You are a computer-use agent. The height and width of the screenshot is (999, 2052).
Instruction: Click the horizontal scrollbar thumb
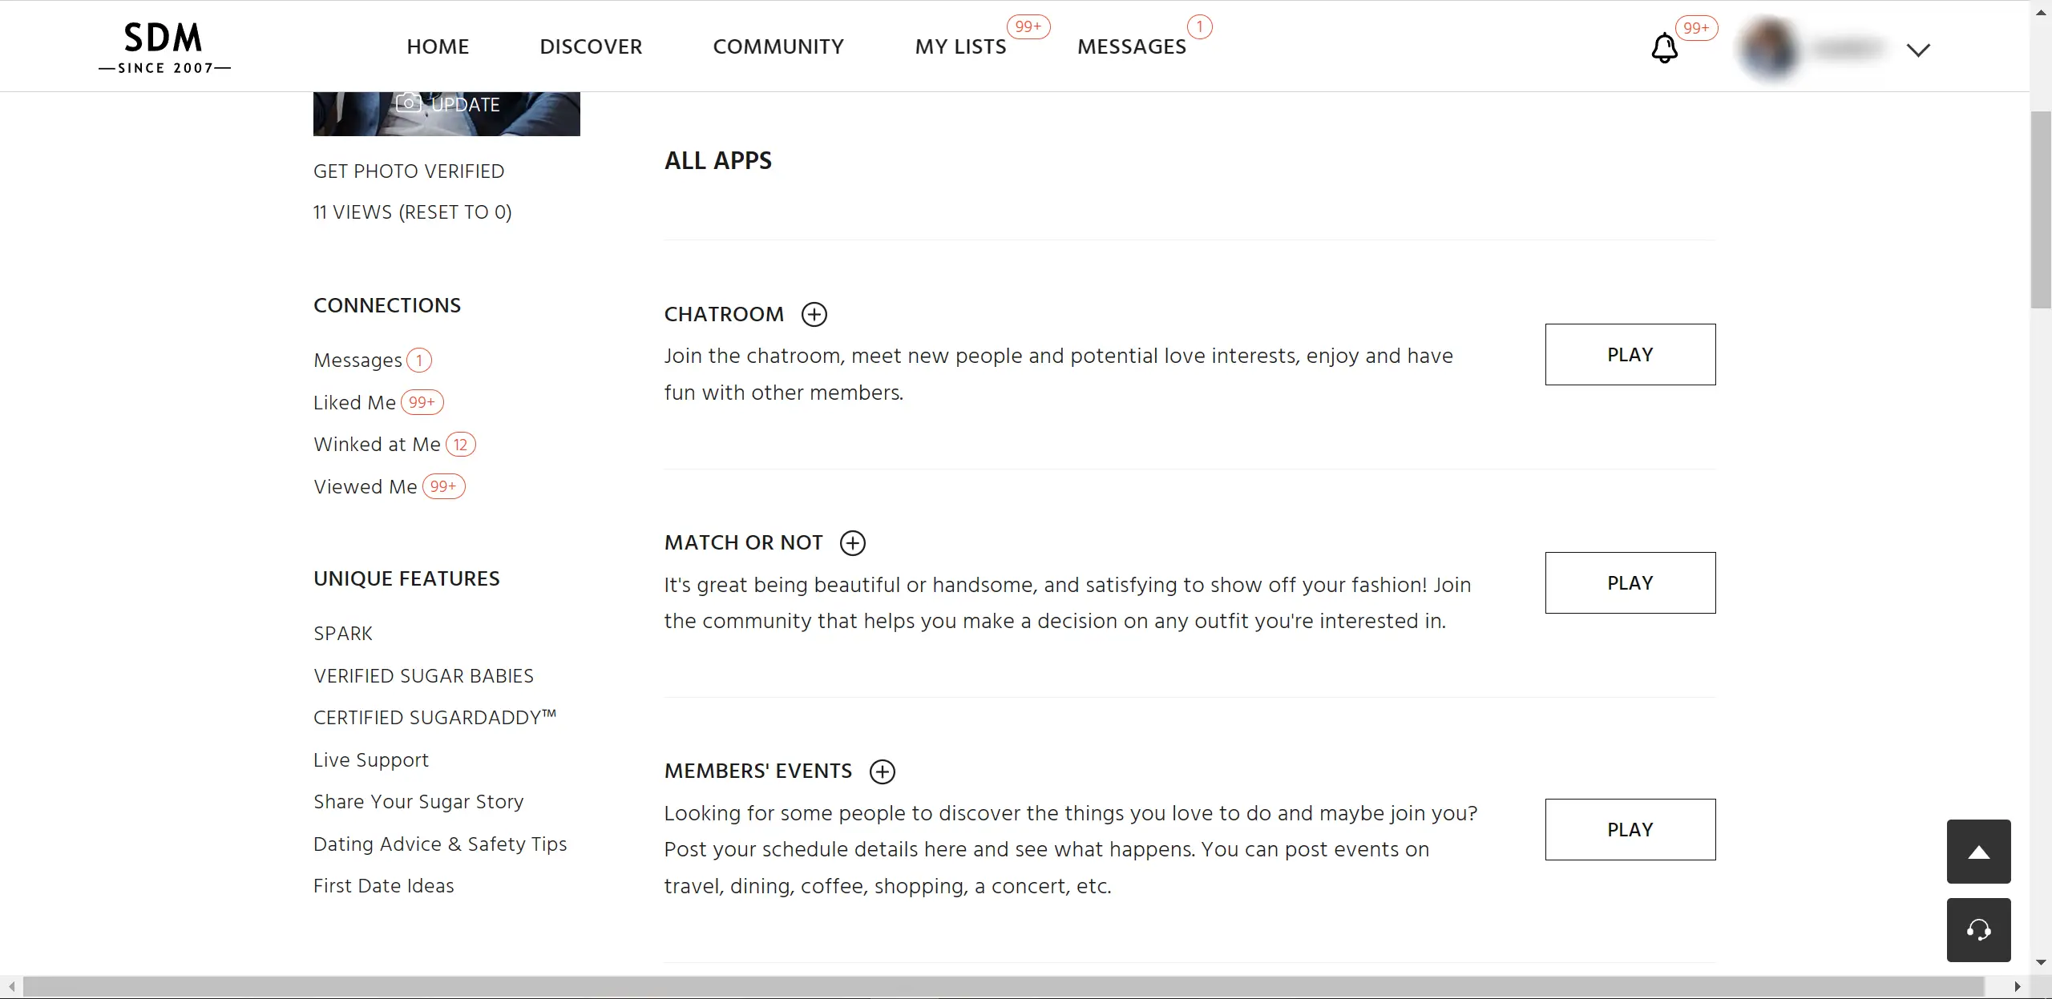[x=1004, y=986]
